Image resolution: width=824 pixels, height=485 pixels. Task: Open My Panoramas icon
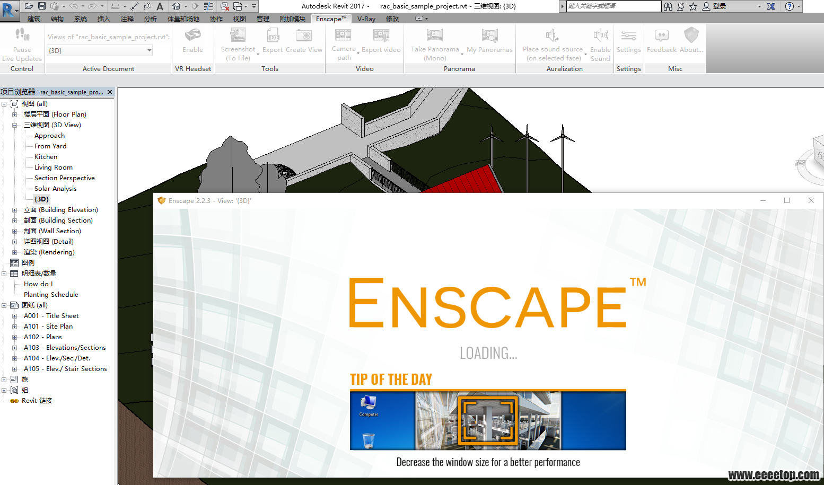pyautogui.click(x=489, y=36)
